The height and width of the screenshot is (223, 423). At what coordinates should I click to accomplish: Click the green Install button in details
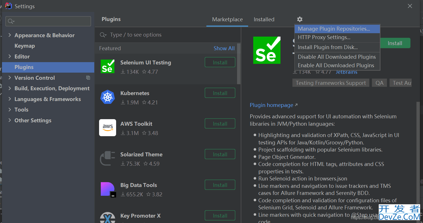coord(395,43)
